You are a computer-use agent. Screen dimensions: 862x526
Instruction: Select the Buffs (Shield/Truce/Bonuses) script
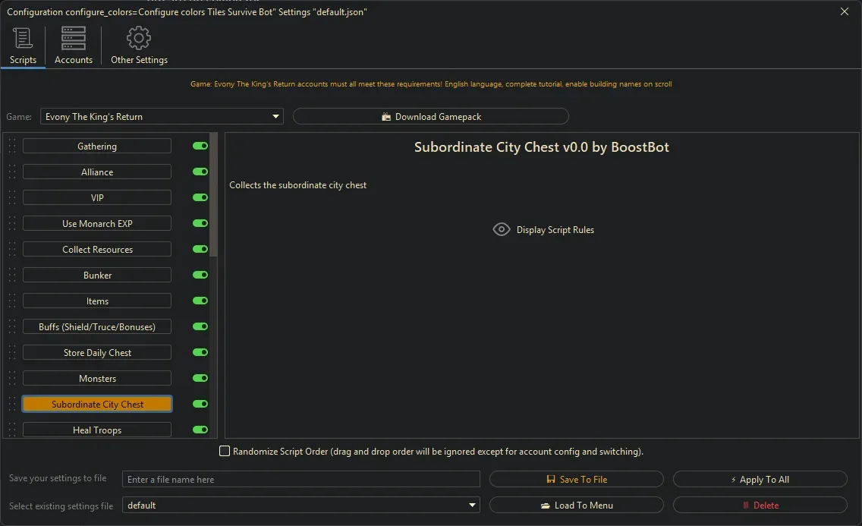pos(96,326)
